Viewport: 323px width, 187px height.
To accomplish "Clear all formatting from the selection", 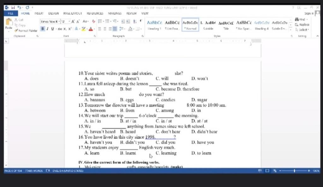I will (93, 21).
